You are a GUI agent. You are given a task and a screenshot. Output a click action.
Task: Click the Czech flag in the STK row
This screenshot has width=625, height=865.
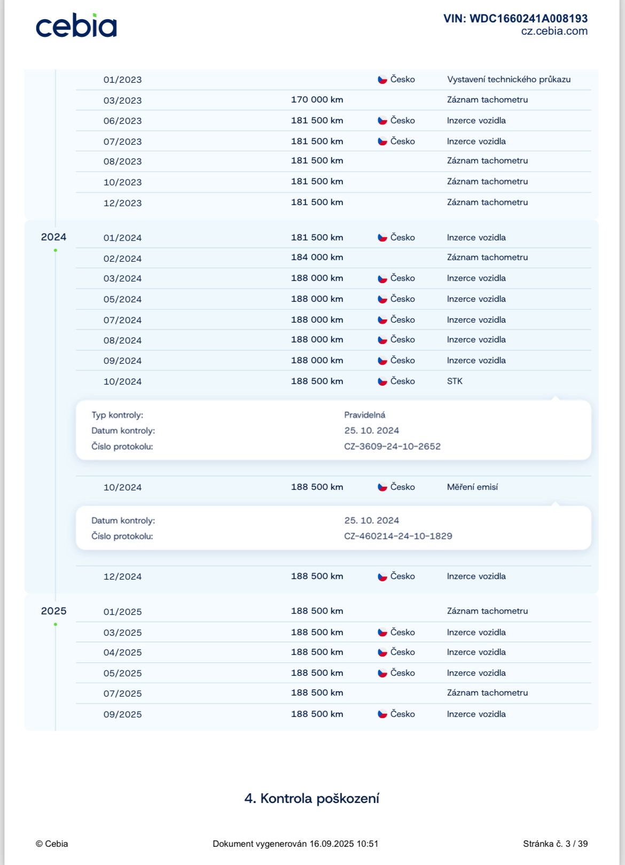click(x=382, y=381)
